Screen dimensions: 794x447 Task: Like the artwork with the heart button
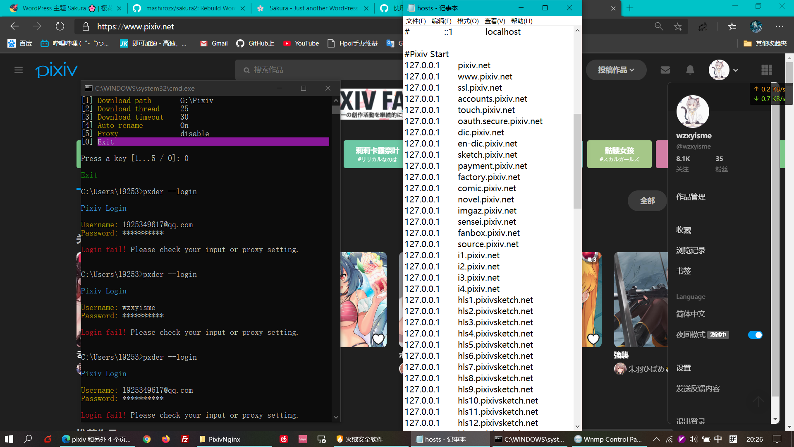tap(378, 339)
